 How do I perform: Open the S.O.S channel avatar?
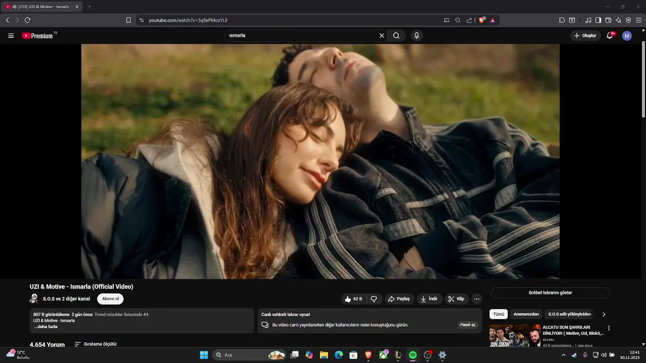34,299
